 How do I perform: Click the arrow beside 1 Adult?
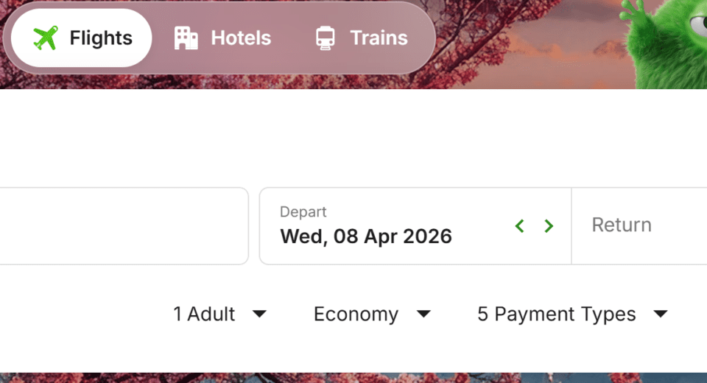coord(259,314)
